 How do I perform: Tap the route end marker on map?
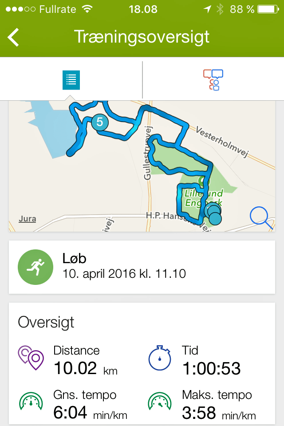pyautogui.click(x=214, y=218)
